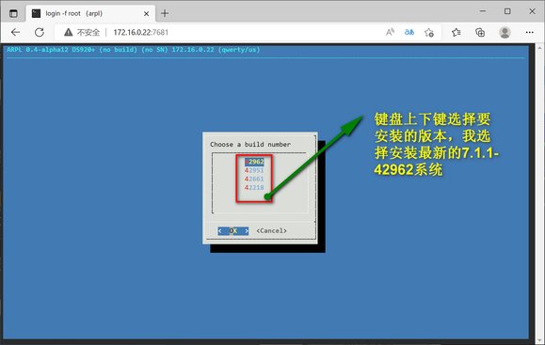Open the settings and more menu

529,32
